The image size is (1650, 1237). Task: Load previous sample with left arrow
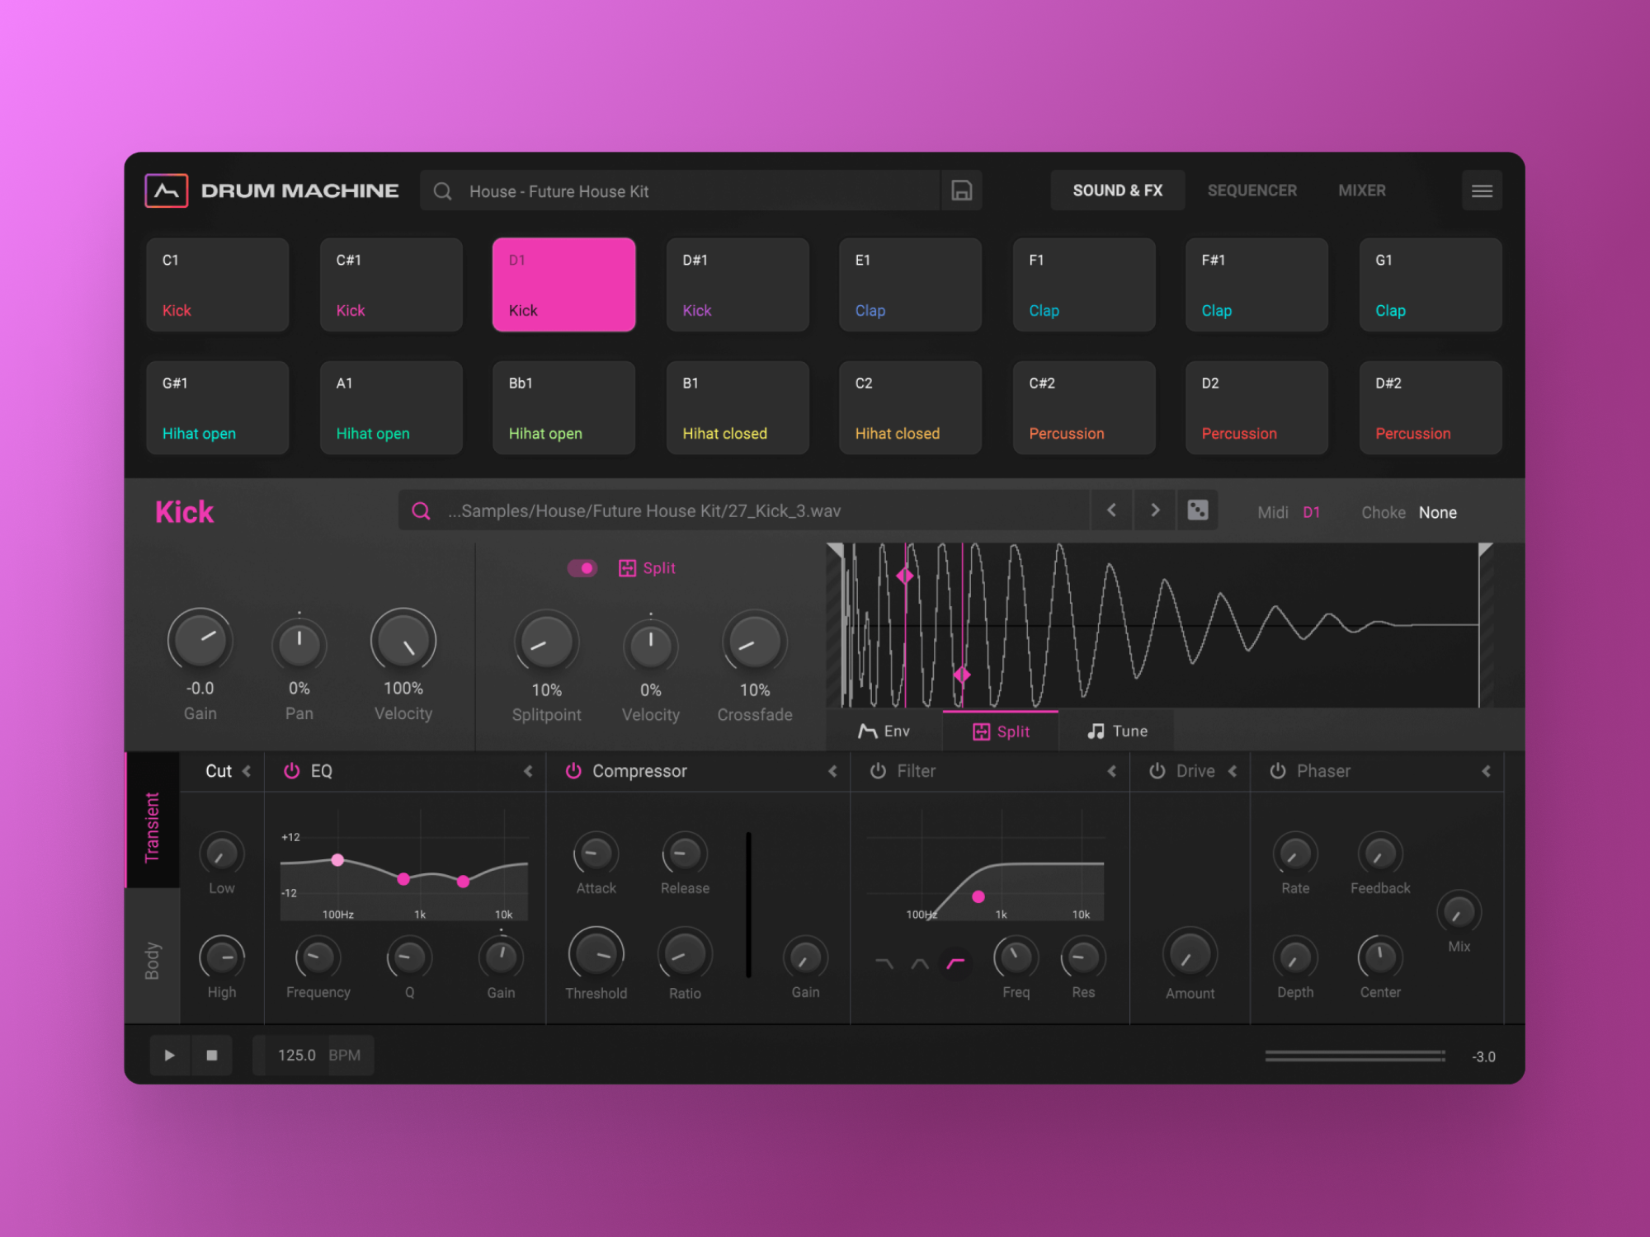pyautogui.click(x=1111, y=510)
